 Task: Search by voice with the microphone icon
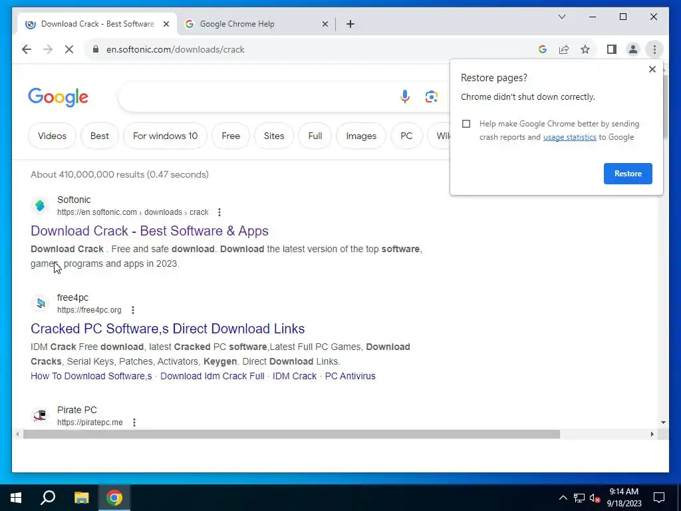(x=405, y=96)
